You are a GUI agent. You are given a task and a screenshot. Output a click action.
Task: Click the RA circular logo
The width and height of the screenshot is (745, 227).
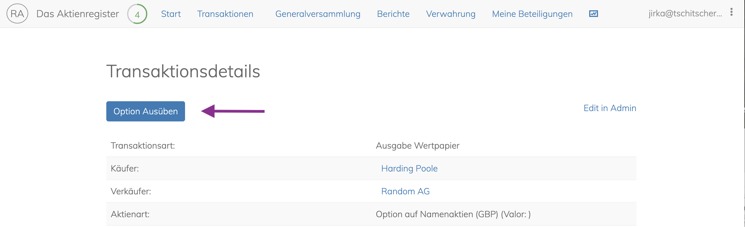click(x=17, y=14)
